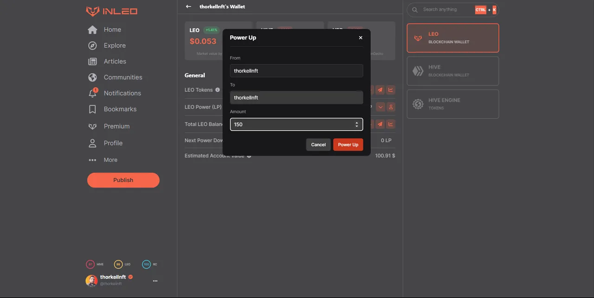Click the +1.41% change badge
This screenshot has height=298, width=594.
coord(212,30)
